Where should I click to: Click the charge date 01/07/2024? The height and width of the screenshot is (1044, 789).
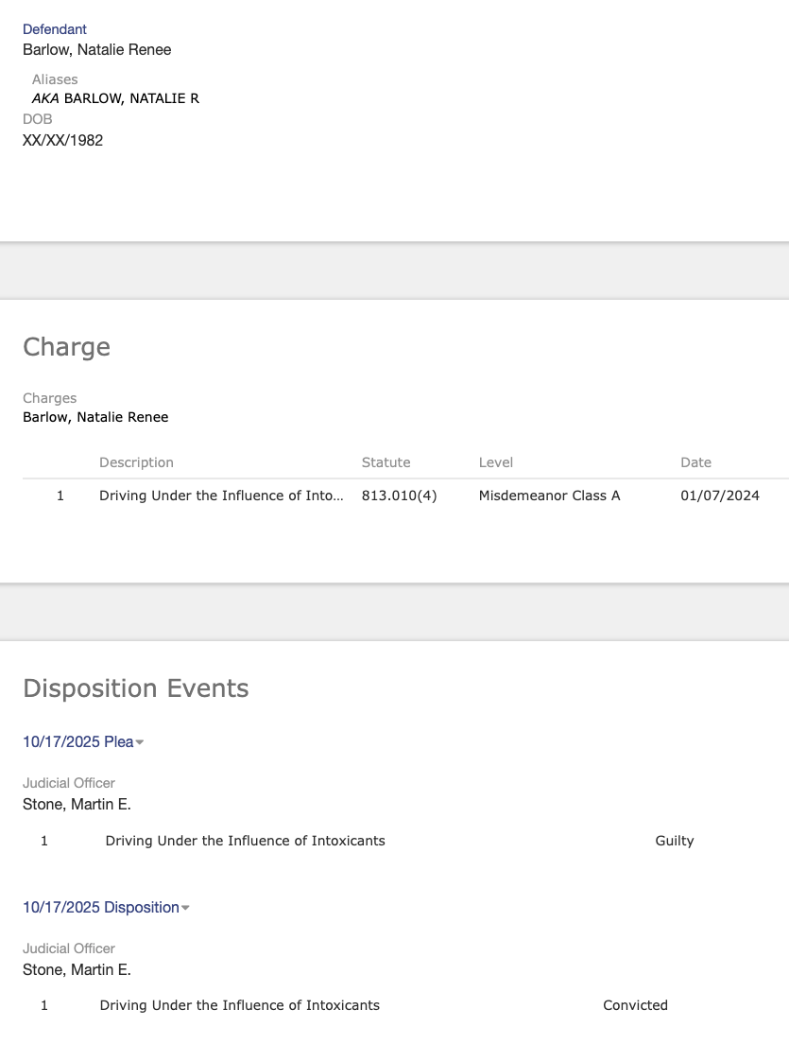click(719, 496)
